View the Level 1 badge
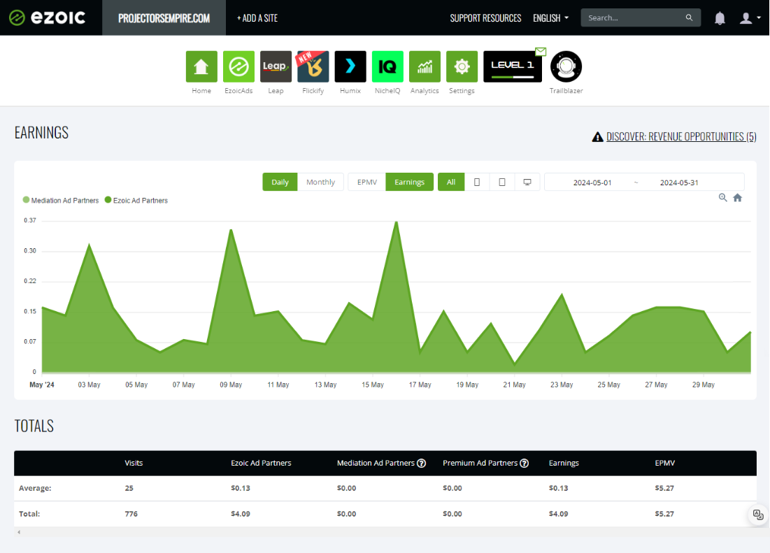770x553 pixels. (x=513, y=66)
